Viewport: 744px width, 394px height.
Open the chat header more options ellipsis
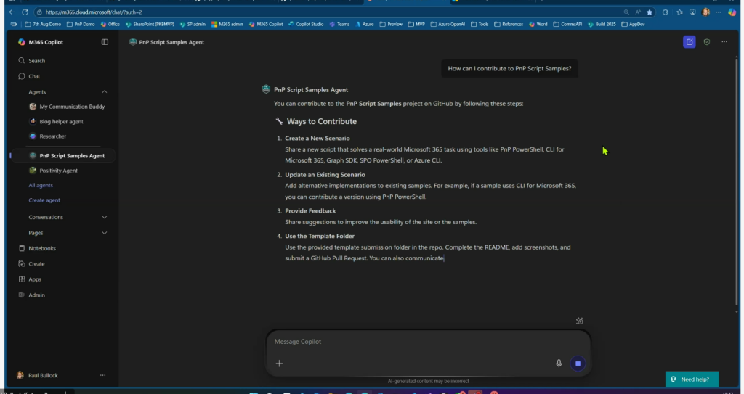pos(724,42)
